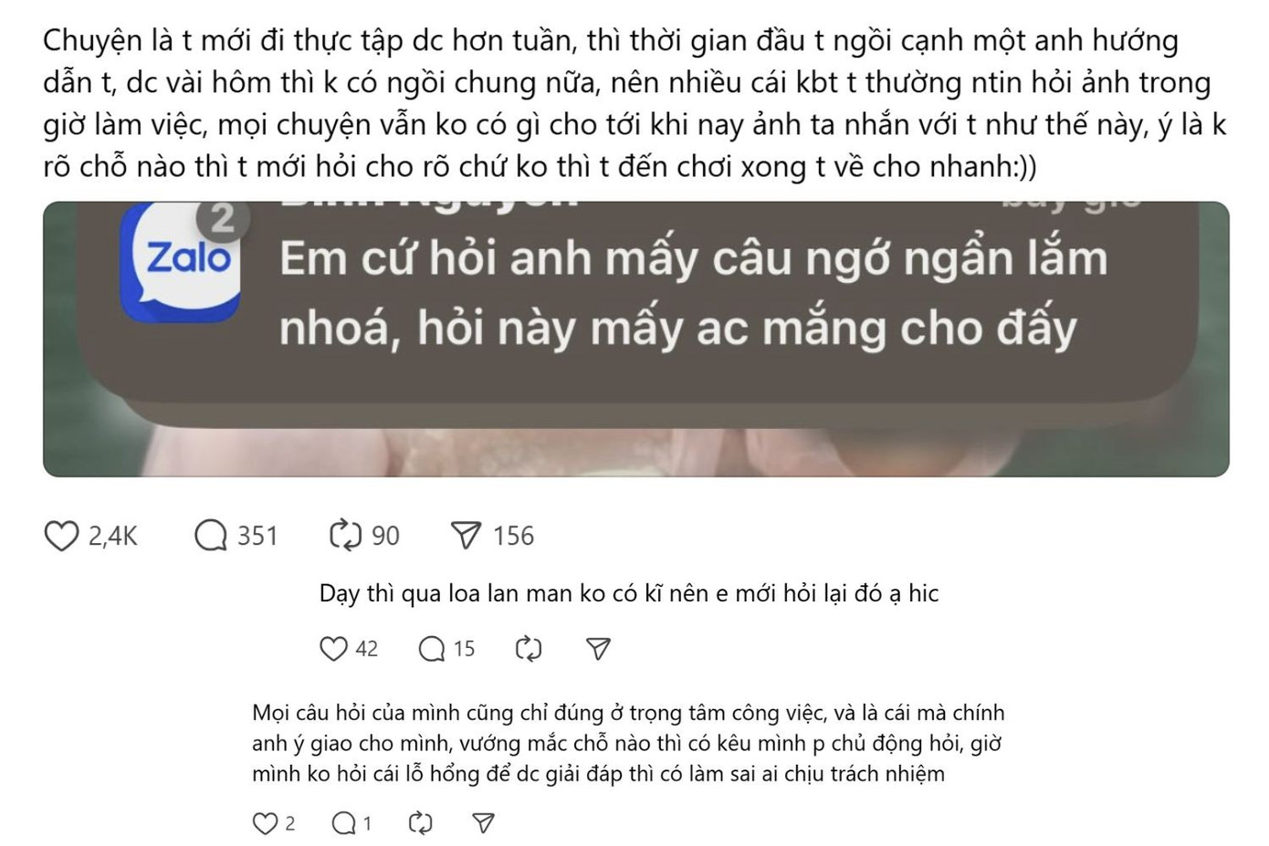
Task: Share the first reply via send icon
Action: coord(598,649)
